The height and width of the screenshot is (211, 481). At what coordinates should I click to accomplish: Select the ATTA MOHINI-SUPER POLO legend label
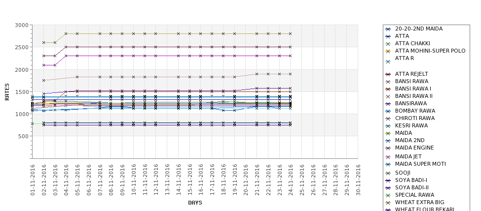point(430,51)
